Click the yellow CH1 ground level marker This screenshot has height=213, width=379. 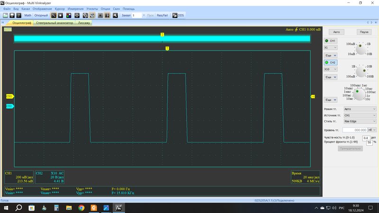coord(10,96)
